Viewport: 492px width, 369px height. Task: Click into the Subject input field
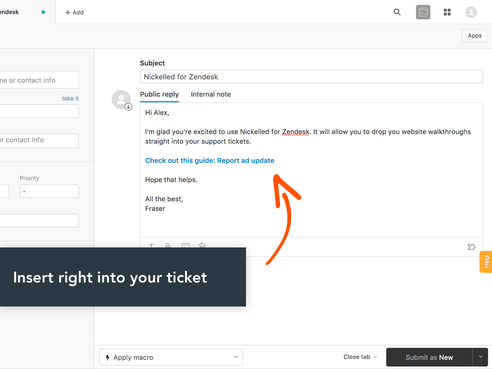tap(311, 77)
